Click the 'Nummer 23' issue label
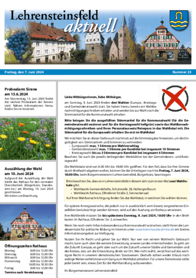Screen dimensions: 196x278 182,72
